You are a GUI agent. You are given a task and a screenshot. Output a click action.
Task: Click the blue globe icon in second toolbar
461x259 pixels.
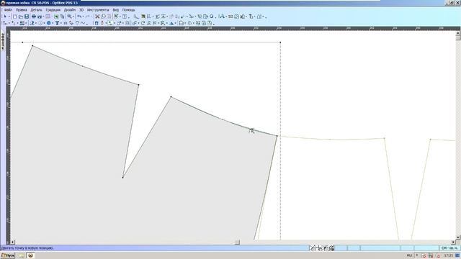point(49,23)
